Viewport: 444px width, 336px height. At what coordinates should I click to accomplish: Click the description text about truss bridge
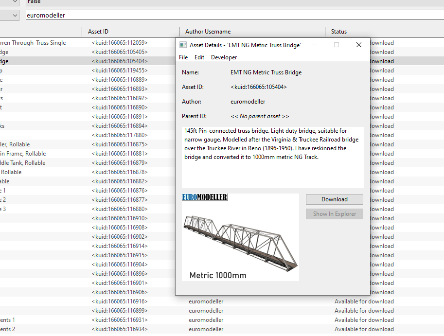pos(271,144)
